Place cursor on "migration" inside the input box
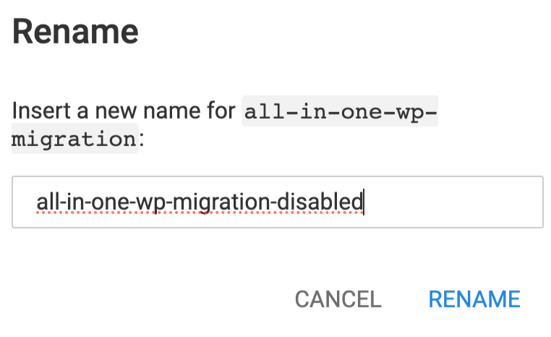The image size is (551, 337). coord(237,202)
